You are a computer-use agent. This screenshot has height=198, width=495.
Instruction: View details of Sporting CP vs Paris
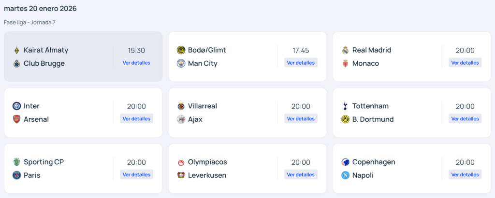point(136,175)
